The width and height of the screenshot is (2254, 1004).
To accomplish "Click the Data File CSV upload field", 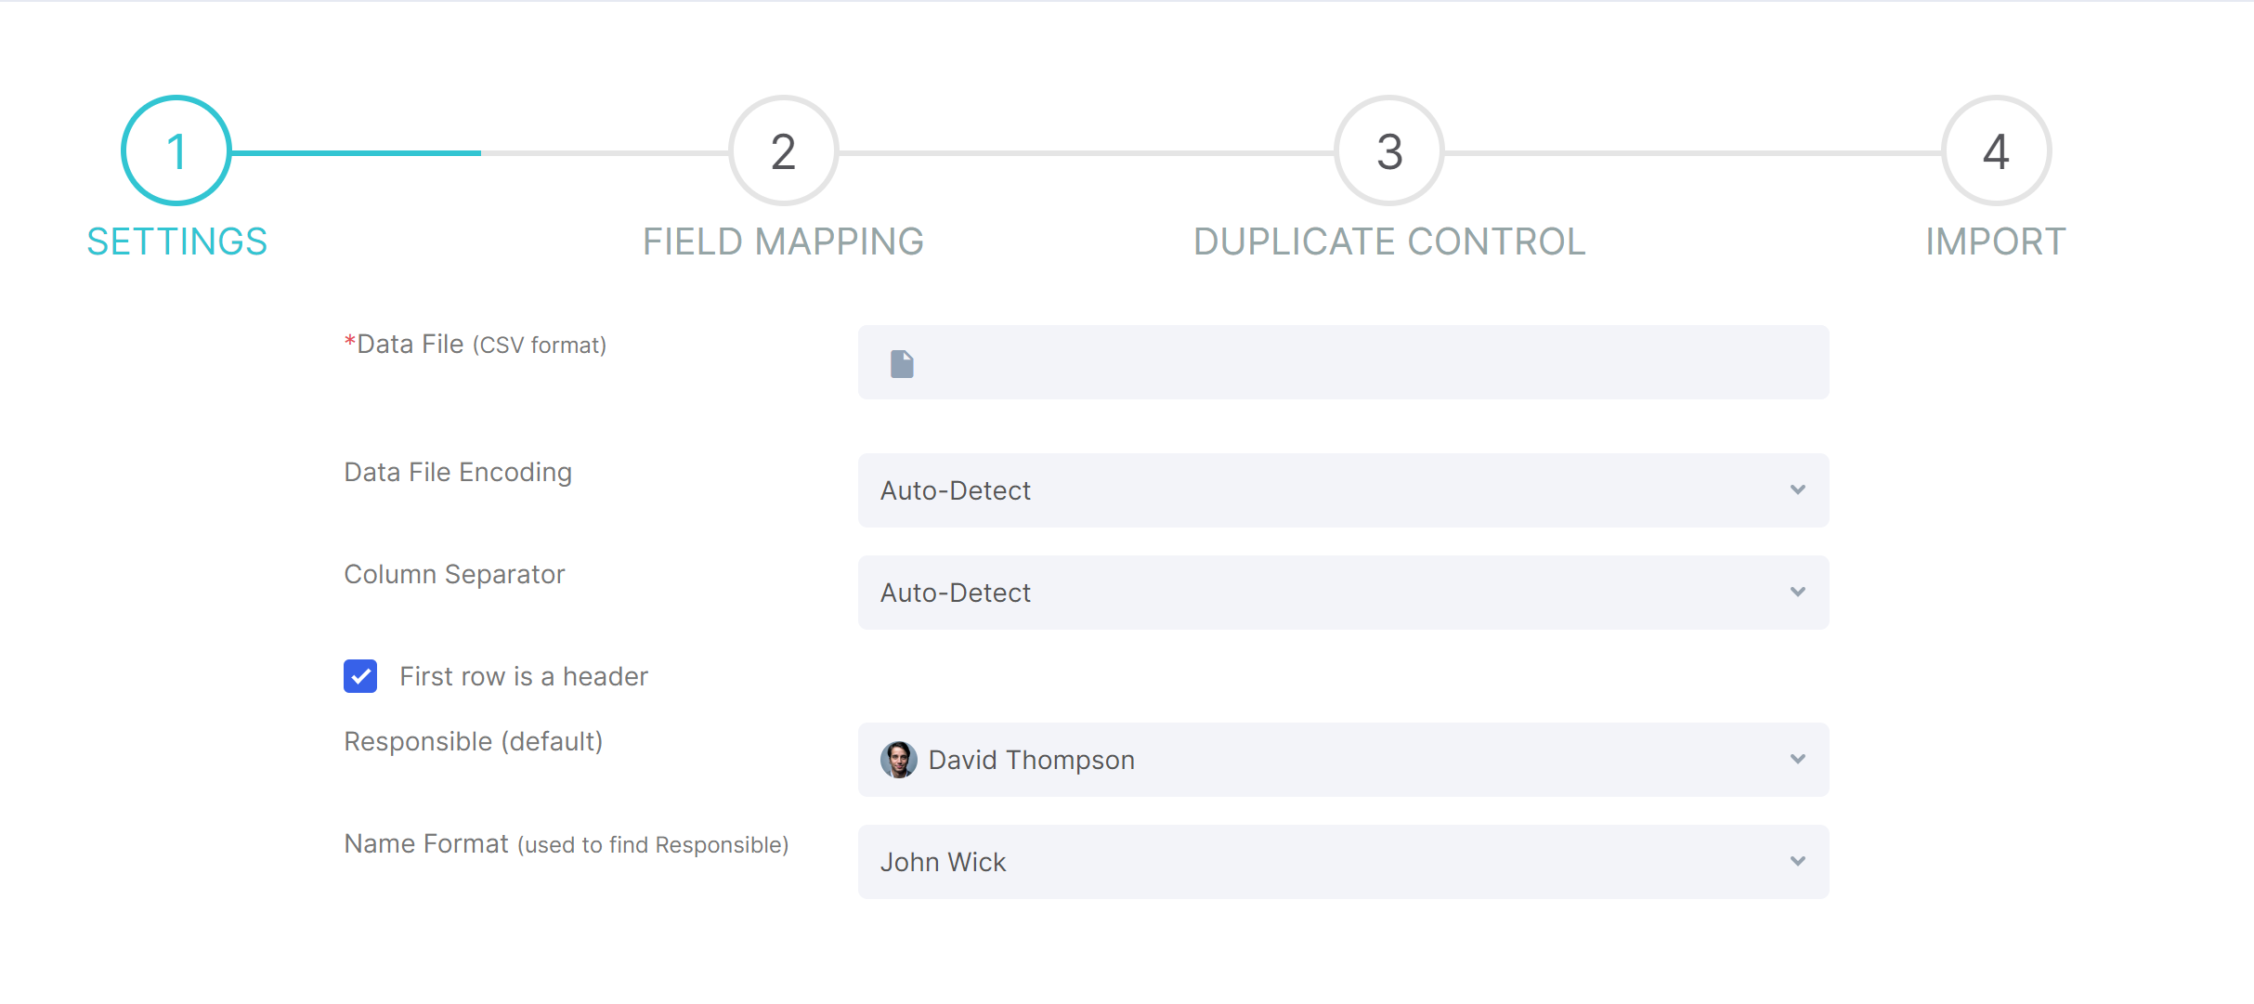I will (1343, 362).
